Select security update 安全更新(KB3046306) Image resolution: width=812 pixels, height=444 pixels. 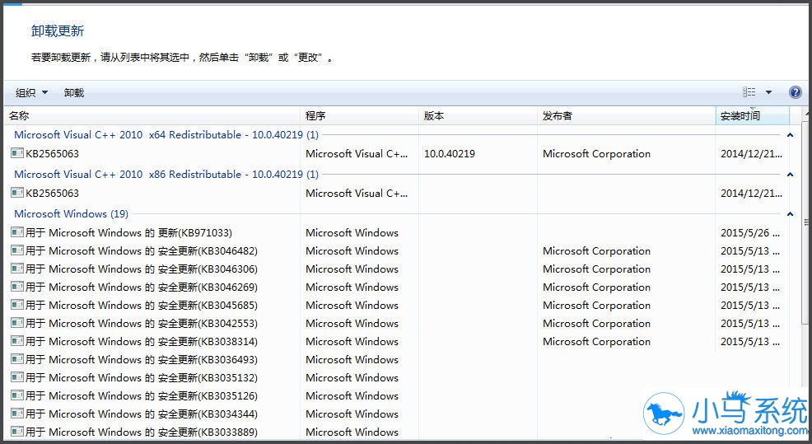point(142,269)
